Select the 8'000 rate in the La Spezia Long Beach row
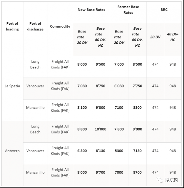The height and width of the screenshot is (188, 184). pyautogui.click(x=82, y=64)
